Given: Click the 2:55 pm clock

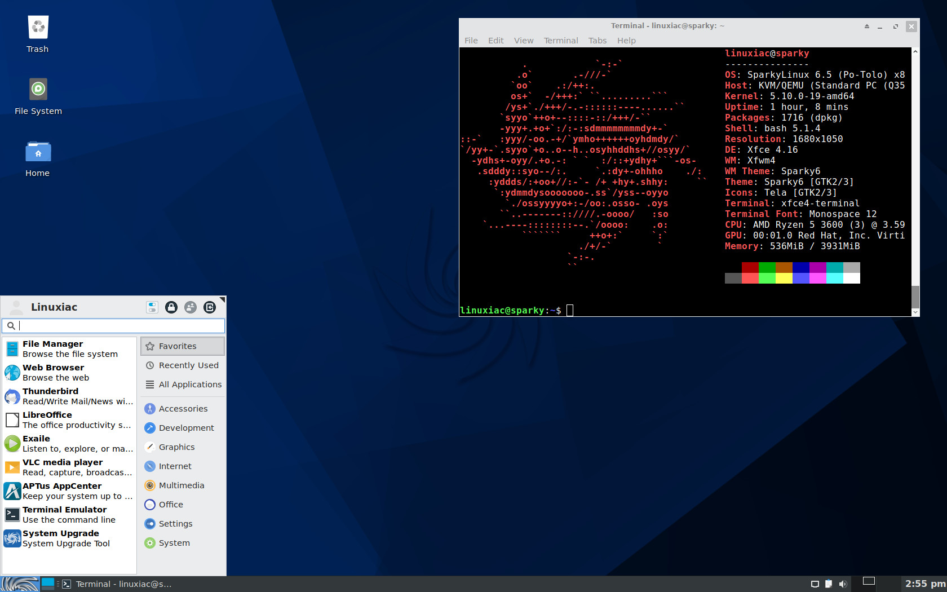Looking at the screenshot, I should pos(925,584).
